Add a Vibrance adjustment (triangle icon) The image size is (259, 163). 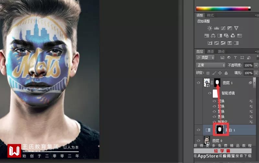pyautogui.click(x=236, y=28)
